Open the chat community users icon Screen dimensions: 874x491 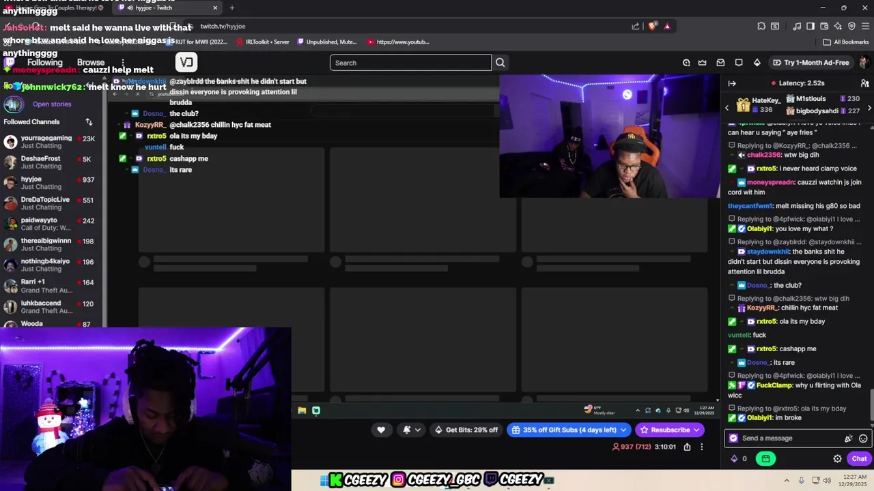click(x=864, y=83)
